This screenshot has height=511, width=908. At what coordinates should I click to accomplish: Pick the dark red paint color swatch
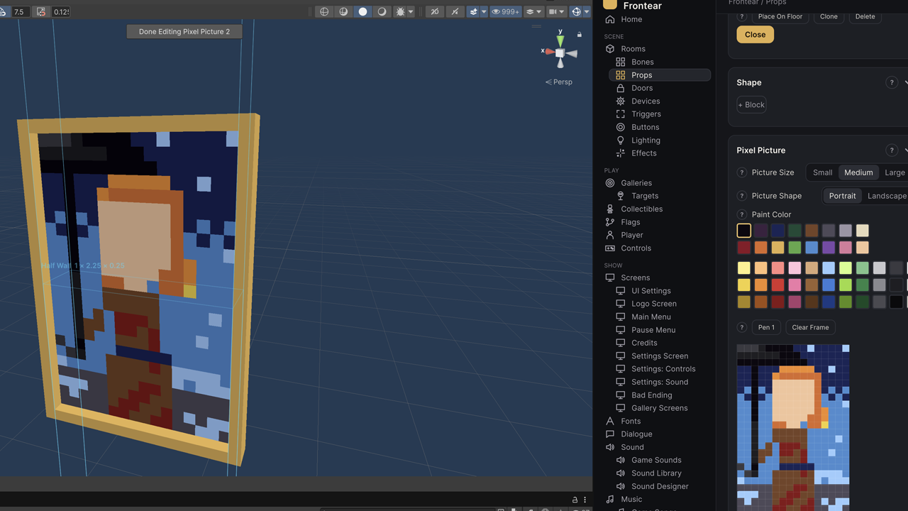[x=743, y=248]
